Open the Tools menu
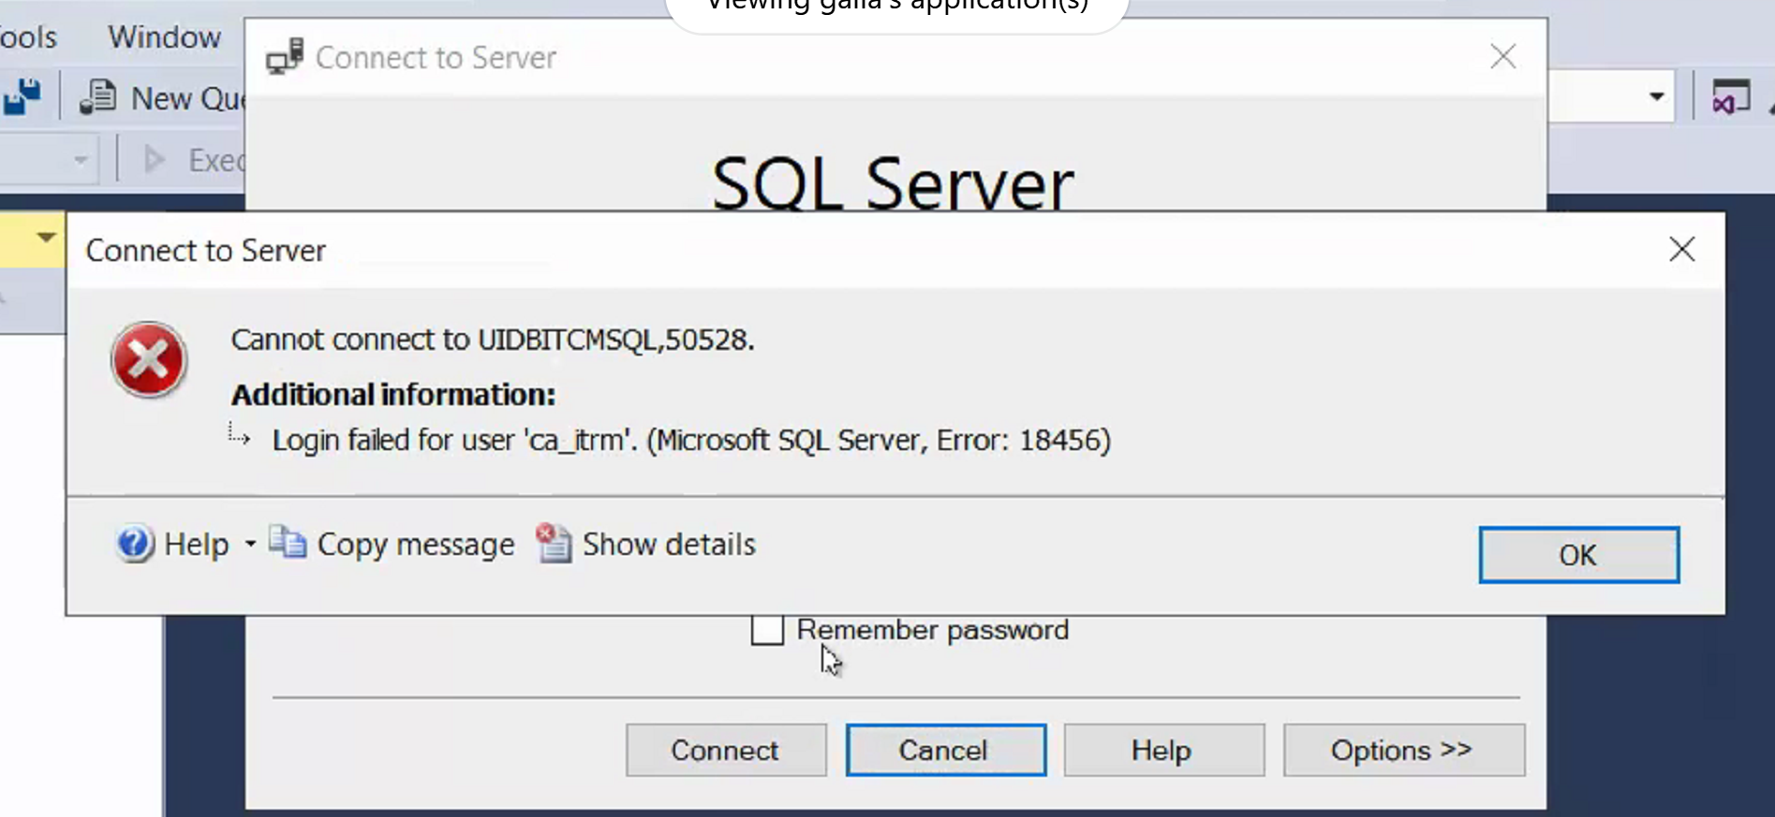 [x=28, y=37]
